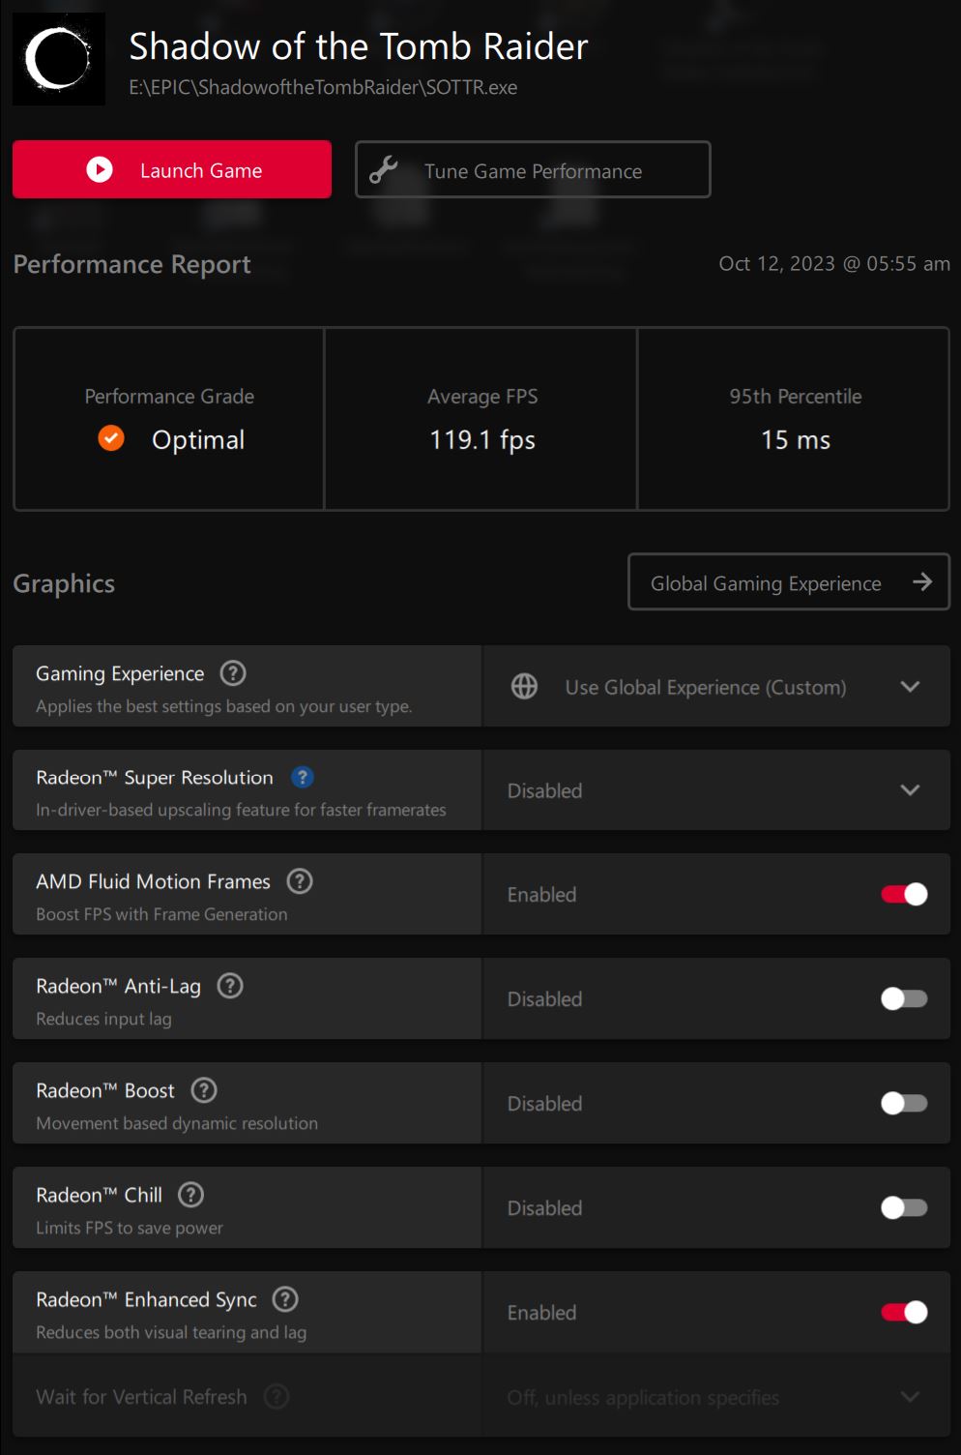Viewport: 961px width, 1455px height.
Task: Show Radeon Enhanced Sync help icon
Action: coord(285,1299)
